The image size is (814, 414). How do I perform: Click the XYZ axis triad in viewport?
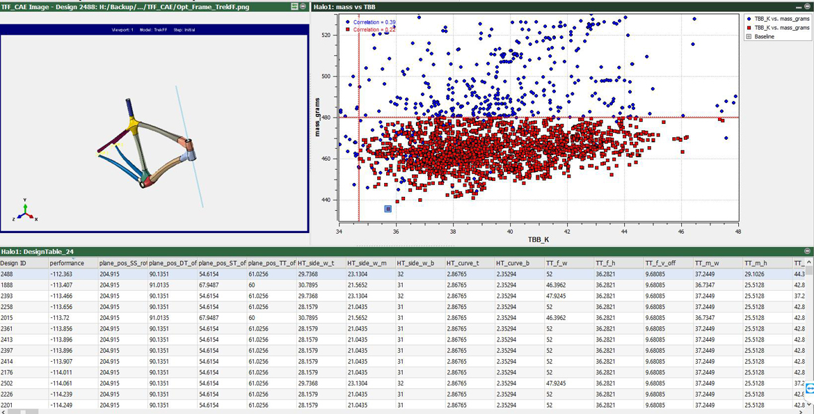click(x=25, y=212)
